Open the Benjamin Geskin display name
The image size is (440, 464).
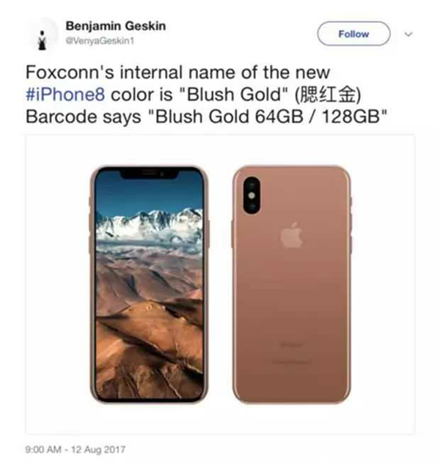116,26
